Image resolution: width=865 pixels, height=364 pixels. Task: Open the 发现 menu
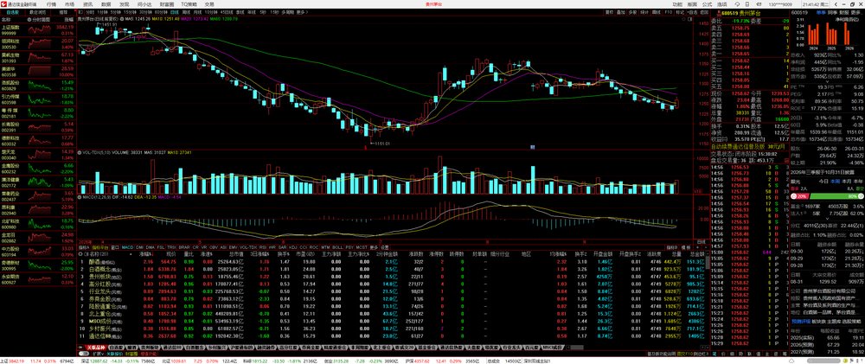124,3
